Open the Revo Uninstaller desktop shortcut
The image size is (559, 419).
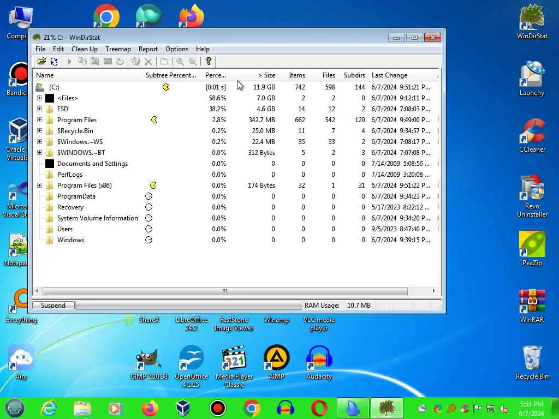click(532, 196)
